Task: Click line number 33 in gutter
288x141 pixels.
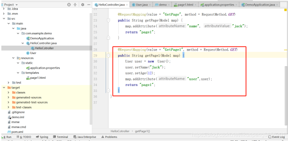Action: point(95,79)
